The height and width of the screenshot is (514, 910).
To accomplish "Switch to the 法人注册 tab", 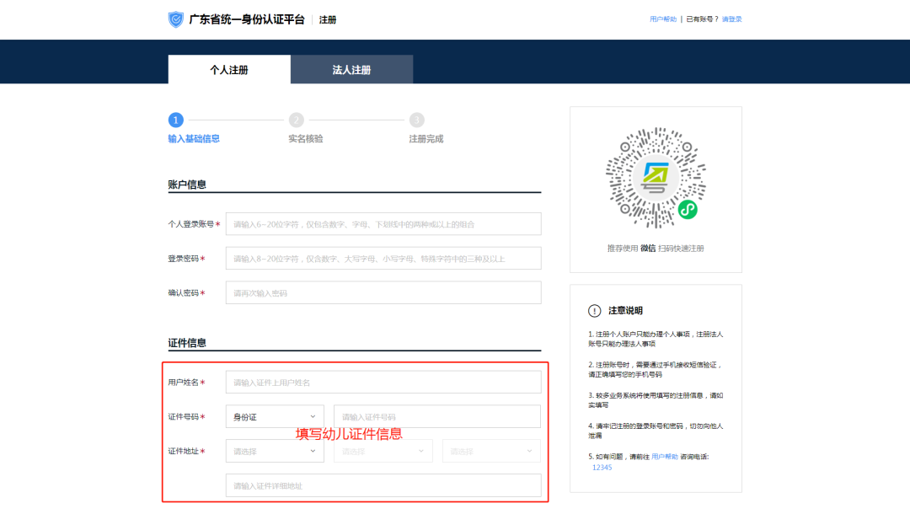I will pos(351,70).
